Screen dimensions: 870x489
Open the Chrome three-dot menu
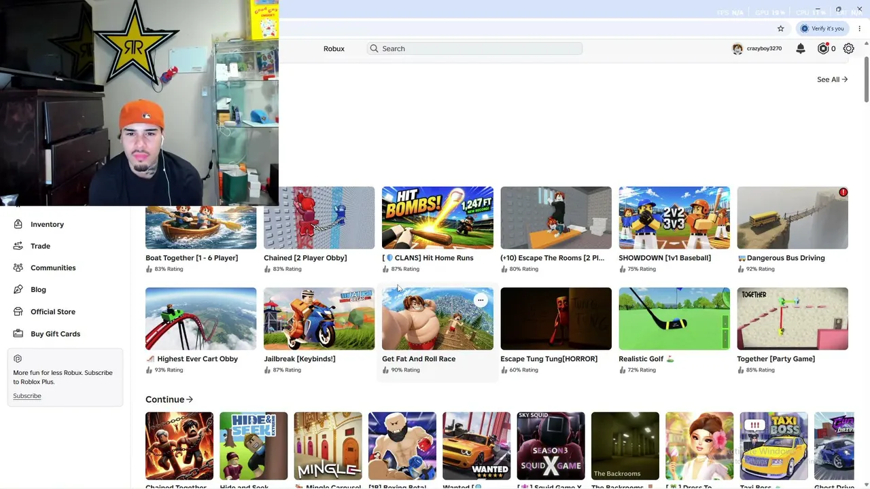pyautogui.click(x=860, y=29)
